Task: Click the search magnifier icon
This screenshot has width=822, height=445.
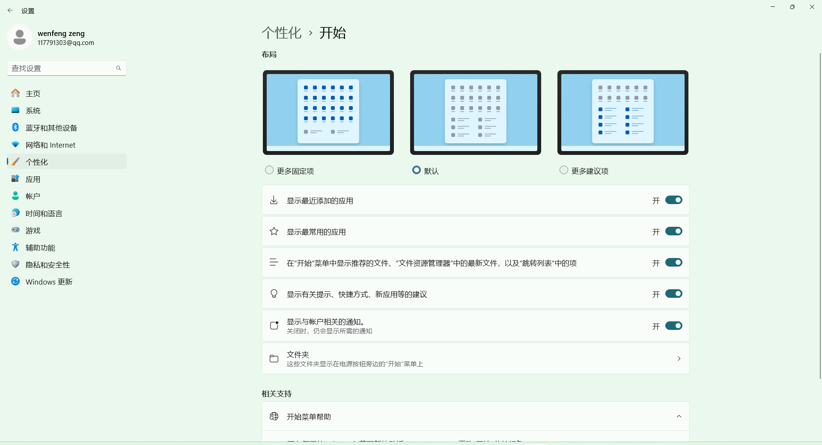Action: pyautogui.click(x=119, y=68)
